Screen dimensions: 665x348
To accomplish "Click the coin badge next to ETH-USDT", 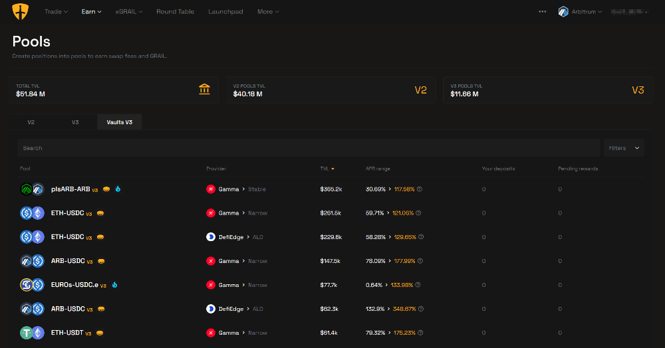I will [100, 333].
